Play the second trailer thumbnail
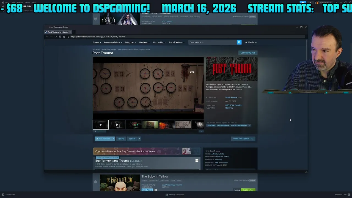Viewport: 352px width, 198px height. [117, 125]
